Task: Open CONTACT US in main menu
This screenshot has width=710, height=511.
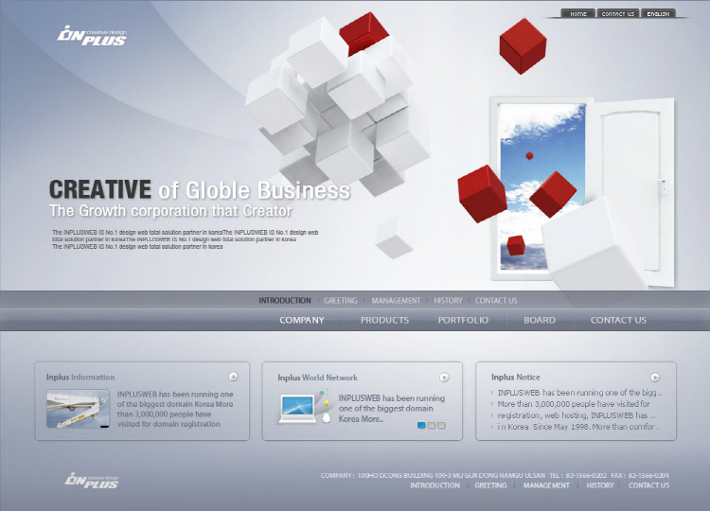Action: coord(618,320)
